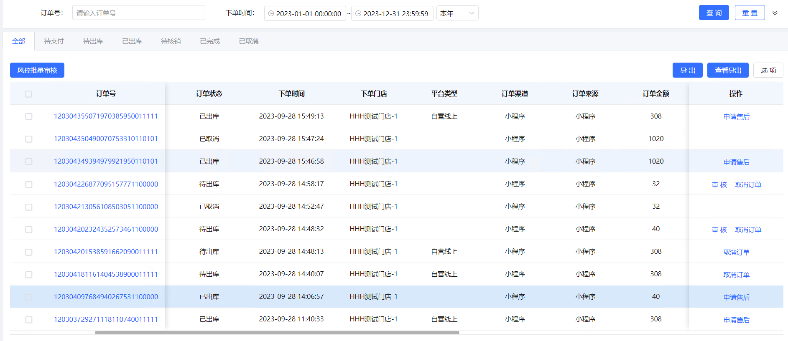Check the row for order 1203043493949799219501​10101

tap(28, 162)
